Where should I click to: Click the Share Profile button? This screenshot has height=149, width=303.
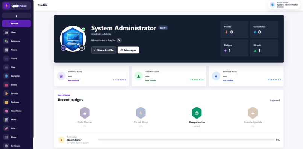click(x=104, y=50)
